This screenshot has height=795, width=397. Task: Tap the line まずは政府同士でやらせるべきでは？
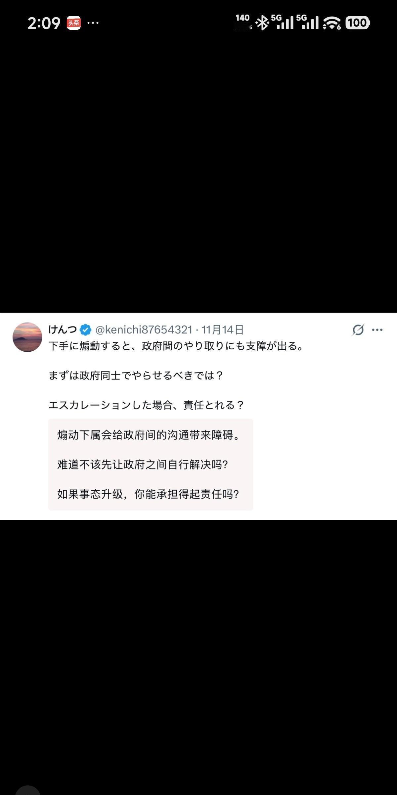tap(136, 375)
